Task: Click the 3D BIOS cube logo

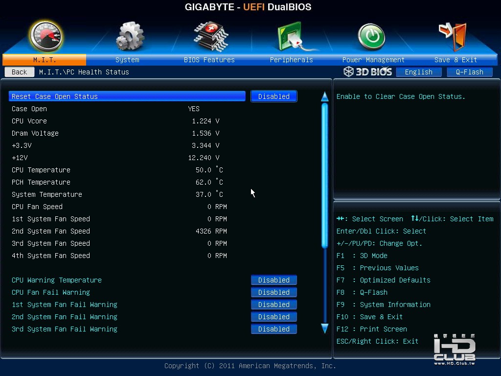Action: pos(348,71)
